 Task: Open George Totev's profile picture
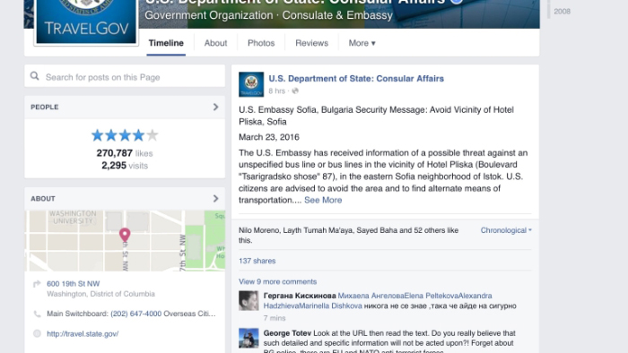249,338
